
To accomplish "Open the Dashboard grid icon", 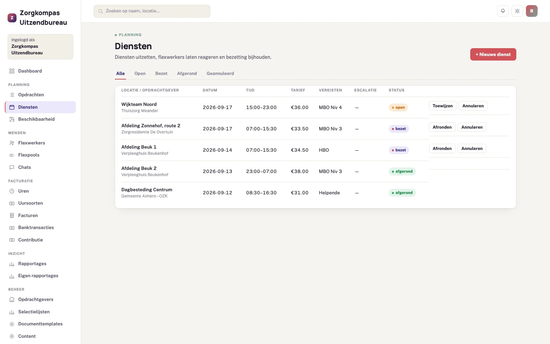I will pos(12,71).
